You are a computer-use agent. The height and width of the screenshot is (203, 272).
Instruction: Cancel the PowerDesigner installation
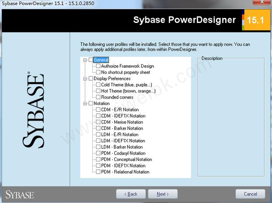point(250,194)
